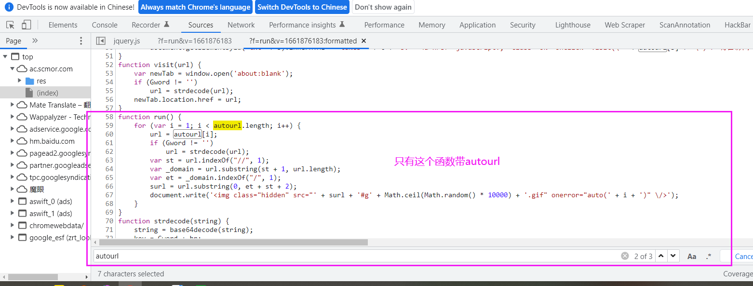This screenshot has width=753, height=286.
Task: Click the aswift_0 frame icon
Action: (x=22, y=202)
